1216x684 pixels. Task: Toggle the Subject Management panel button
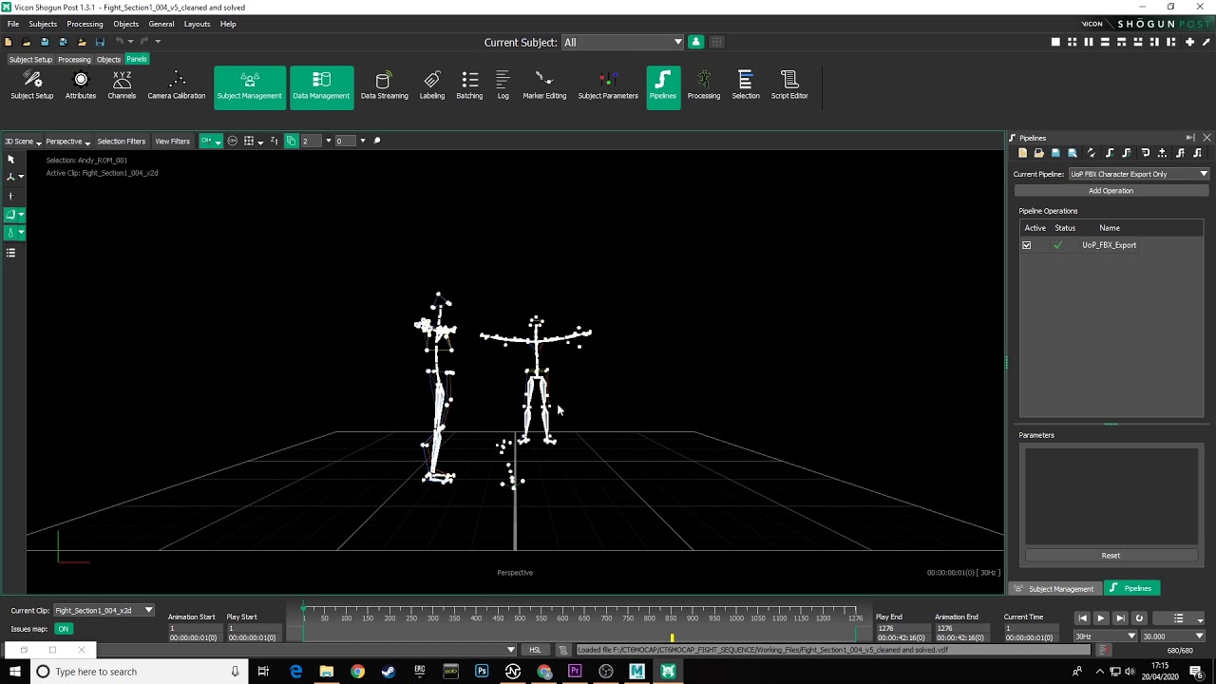[x=249, y=87]
